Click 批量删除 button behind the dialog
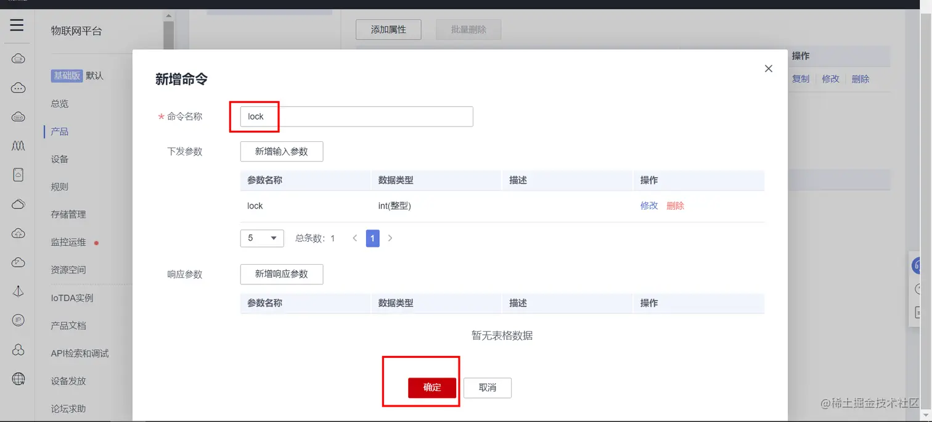The height and width of the screenshot is (422, 932). click(x=468, y=30)
